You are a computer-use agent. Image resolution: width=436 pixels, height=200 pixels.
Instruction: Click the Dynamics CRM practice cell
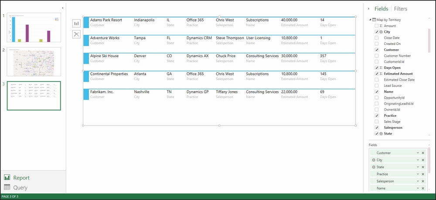199,38
